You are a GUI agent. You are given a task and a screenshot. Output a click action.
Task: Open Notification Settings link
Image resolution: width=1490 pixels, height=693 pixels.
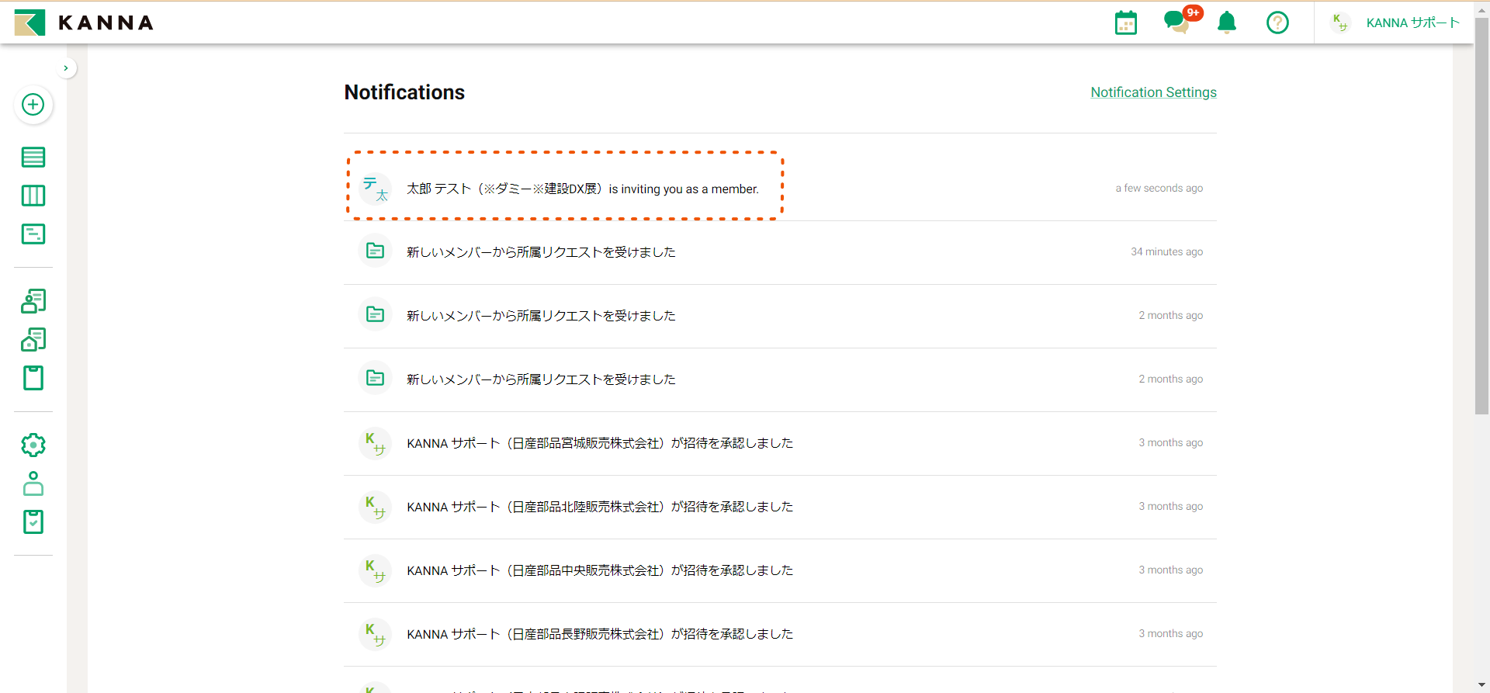click(x=1153, y=92)
